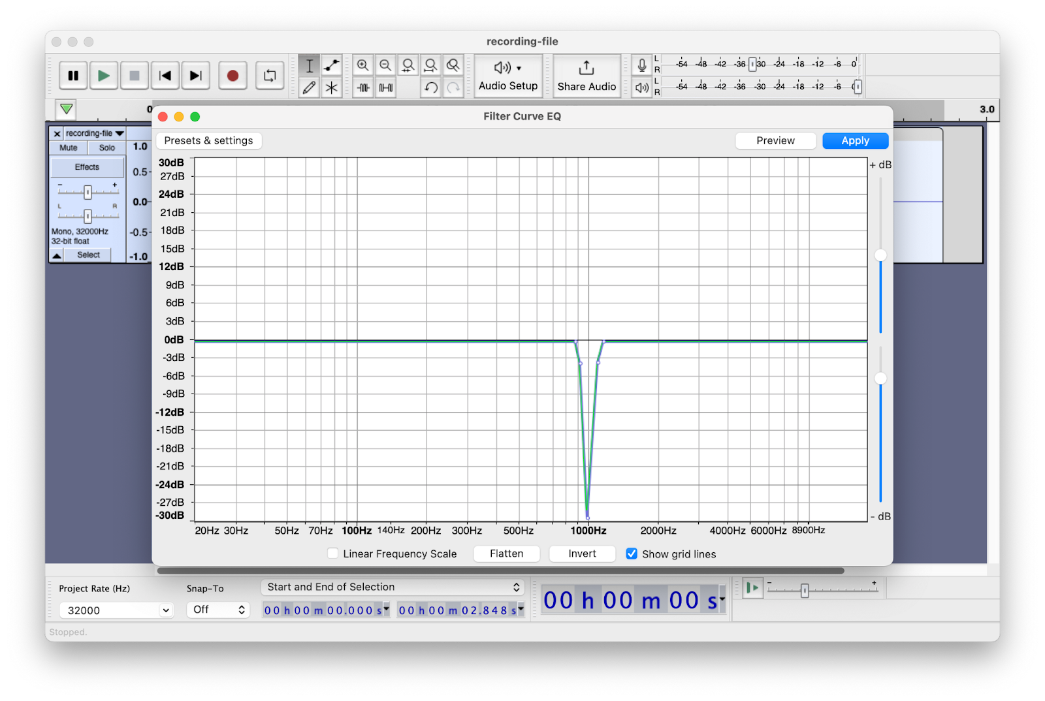Click the Pause transport button
1045x701 pixels.
[73, 76]
